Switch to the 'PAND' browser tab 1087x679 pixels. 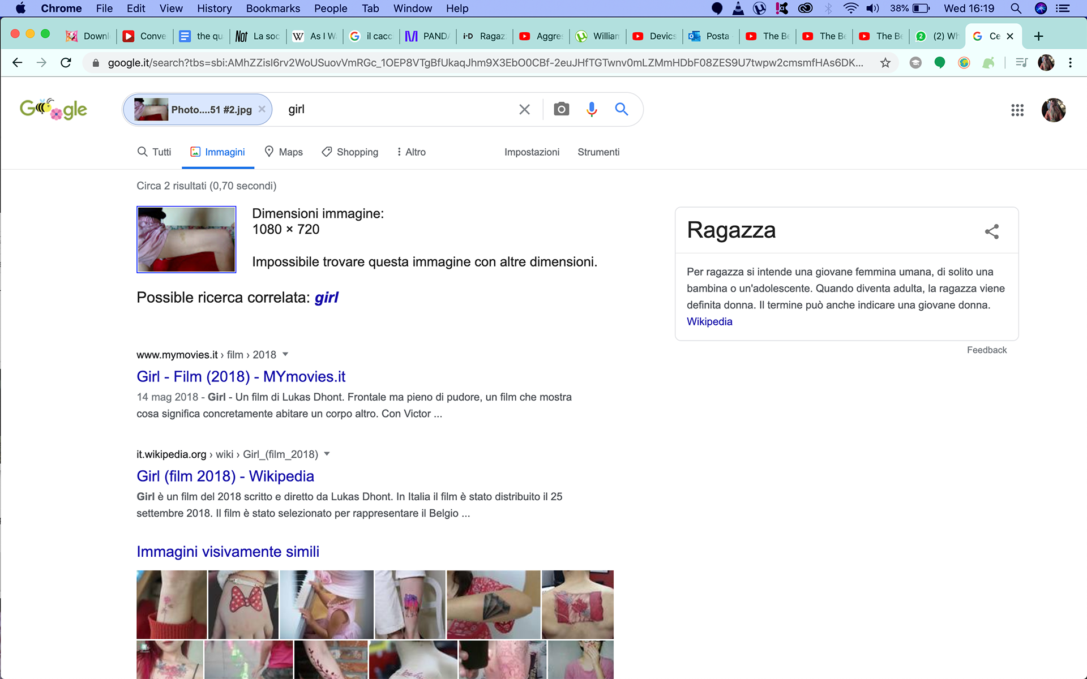[428, 36]
